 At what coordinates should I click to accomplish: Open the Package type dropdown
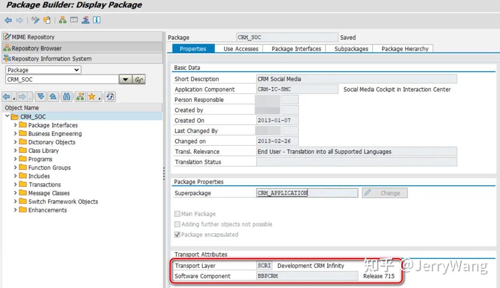(x=76, y=70)
